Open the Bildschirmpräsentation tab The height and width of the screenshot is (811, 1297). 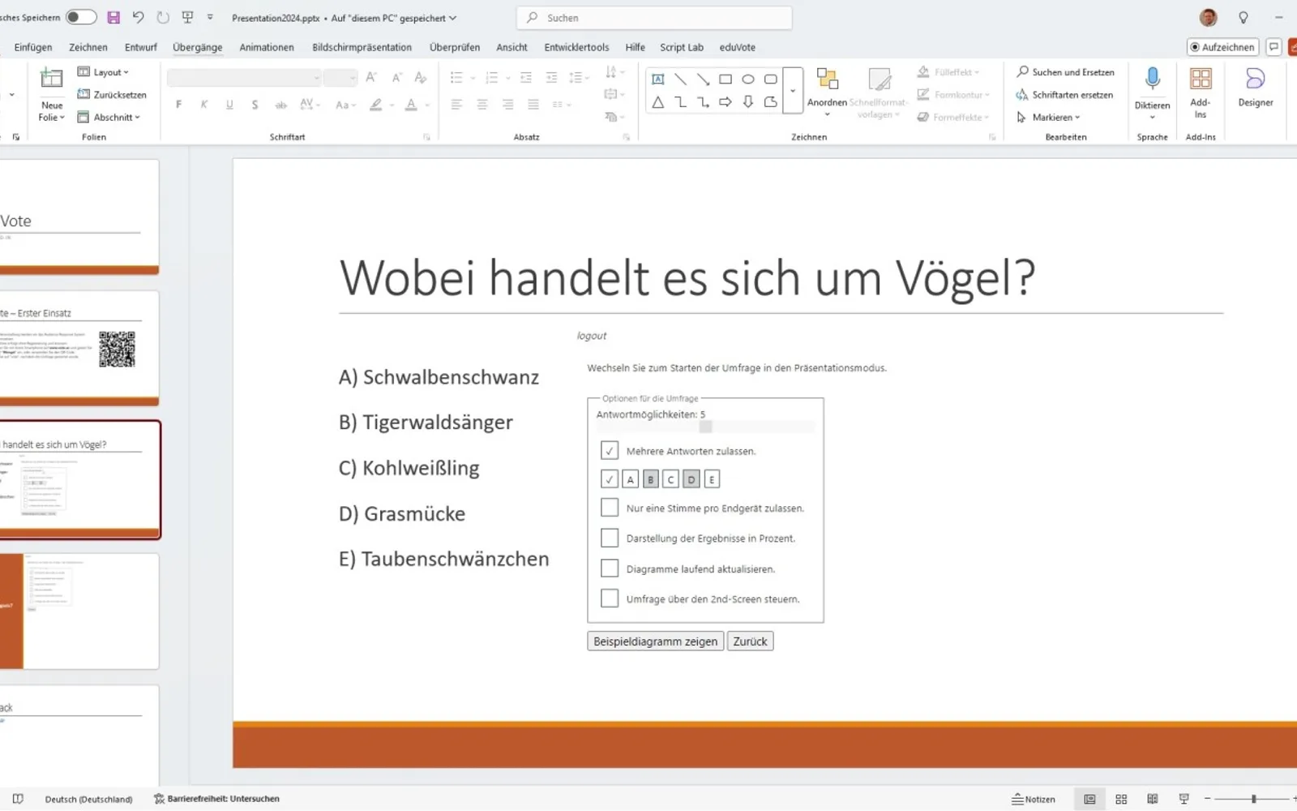click(x=362, y=47)
